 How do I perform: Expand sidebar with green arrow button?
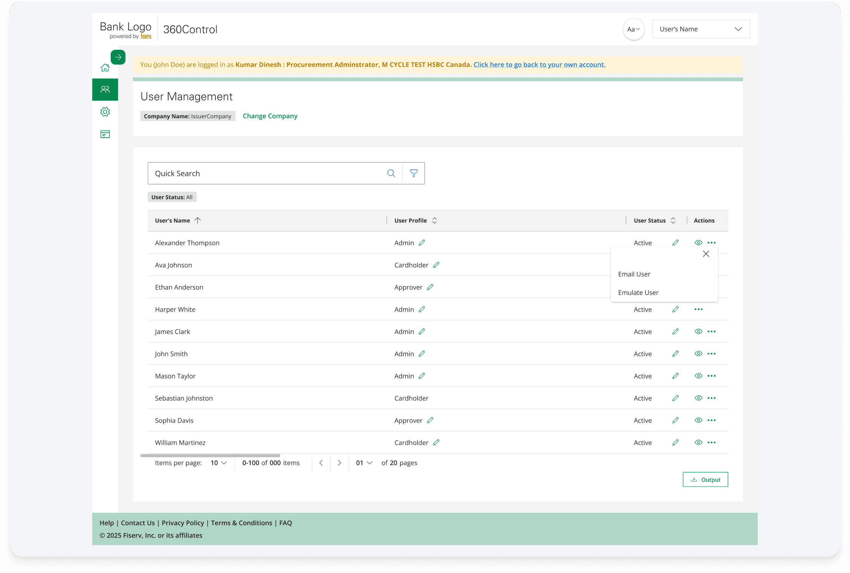click(x=118, y=57)
